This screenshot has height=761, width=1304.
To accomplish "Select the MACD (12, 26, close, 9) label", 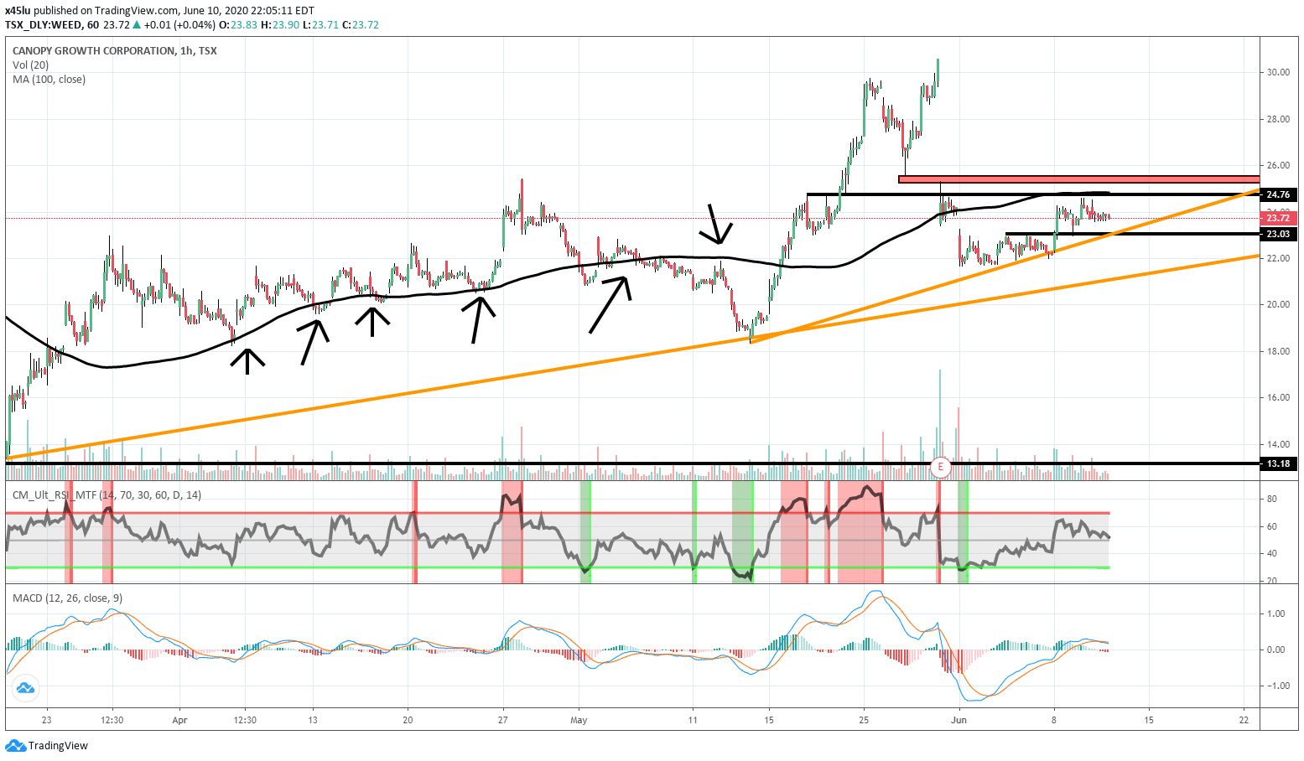I will pyautogui.click(x=67, y=598).
